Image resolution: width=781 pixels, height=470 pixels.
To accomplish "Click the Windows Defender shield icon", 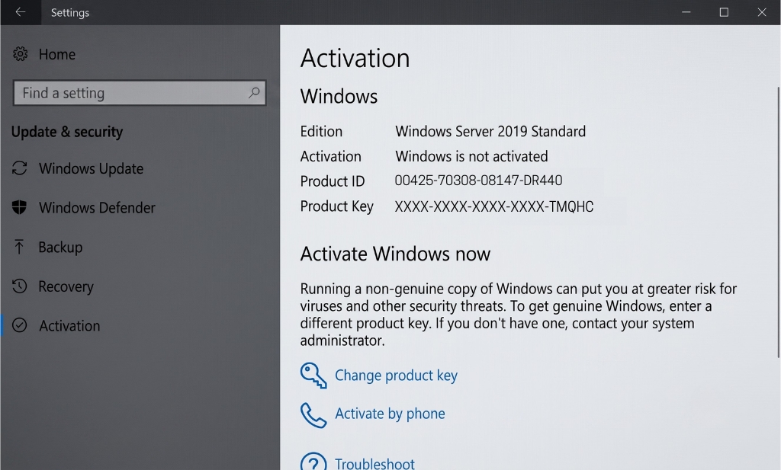I will coord(19,207).
